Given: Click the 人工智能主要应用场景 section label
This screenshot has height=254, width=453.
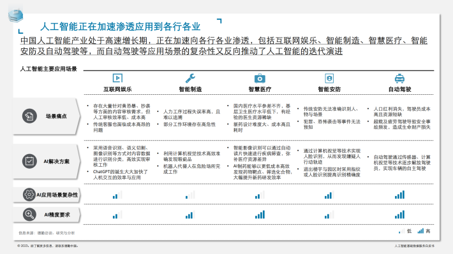Looking at the screenshot, I should tap(48, 69).
